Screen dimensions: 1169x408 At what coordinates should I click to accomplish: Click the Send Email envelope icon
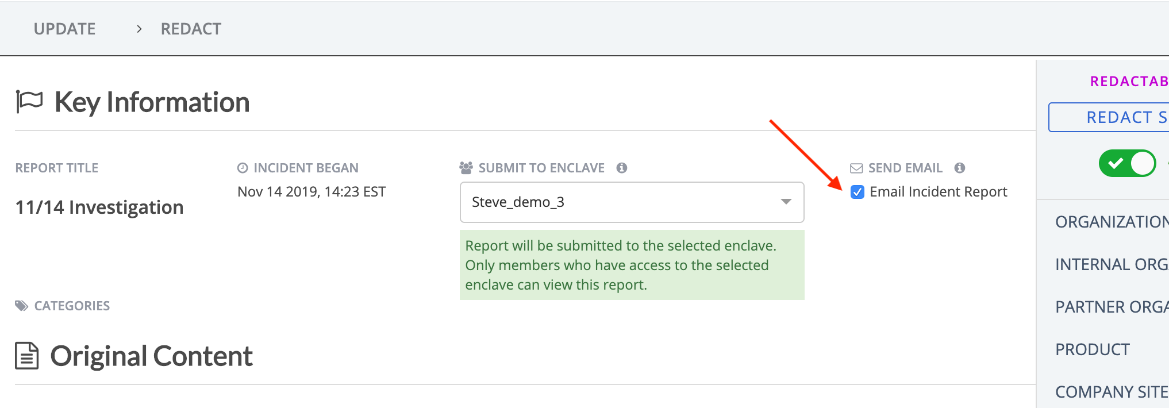point(856,168)
